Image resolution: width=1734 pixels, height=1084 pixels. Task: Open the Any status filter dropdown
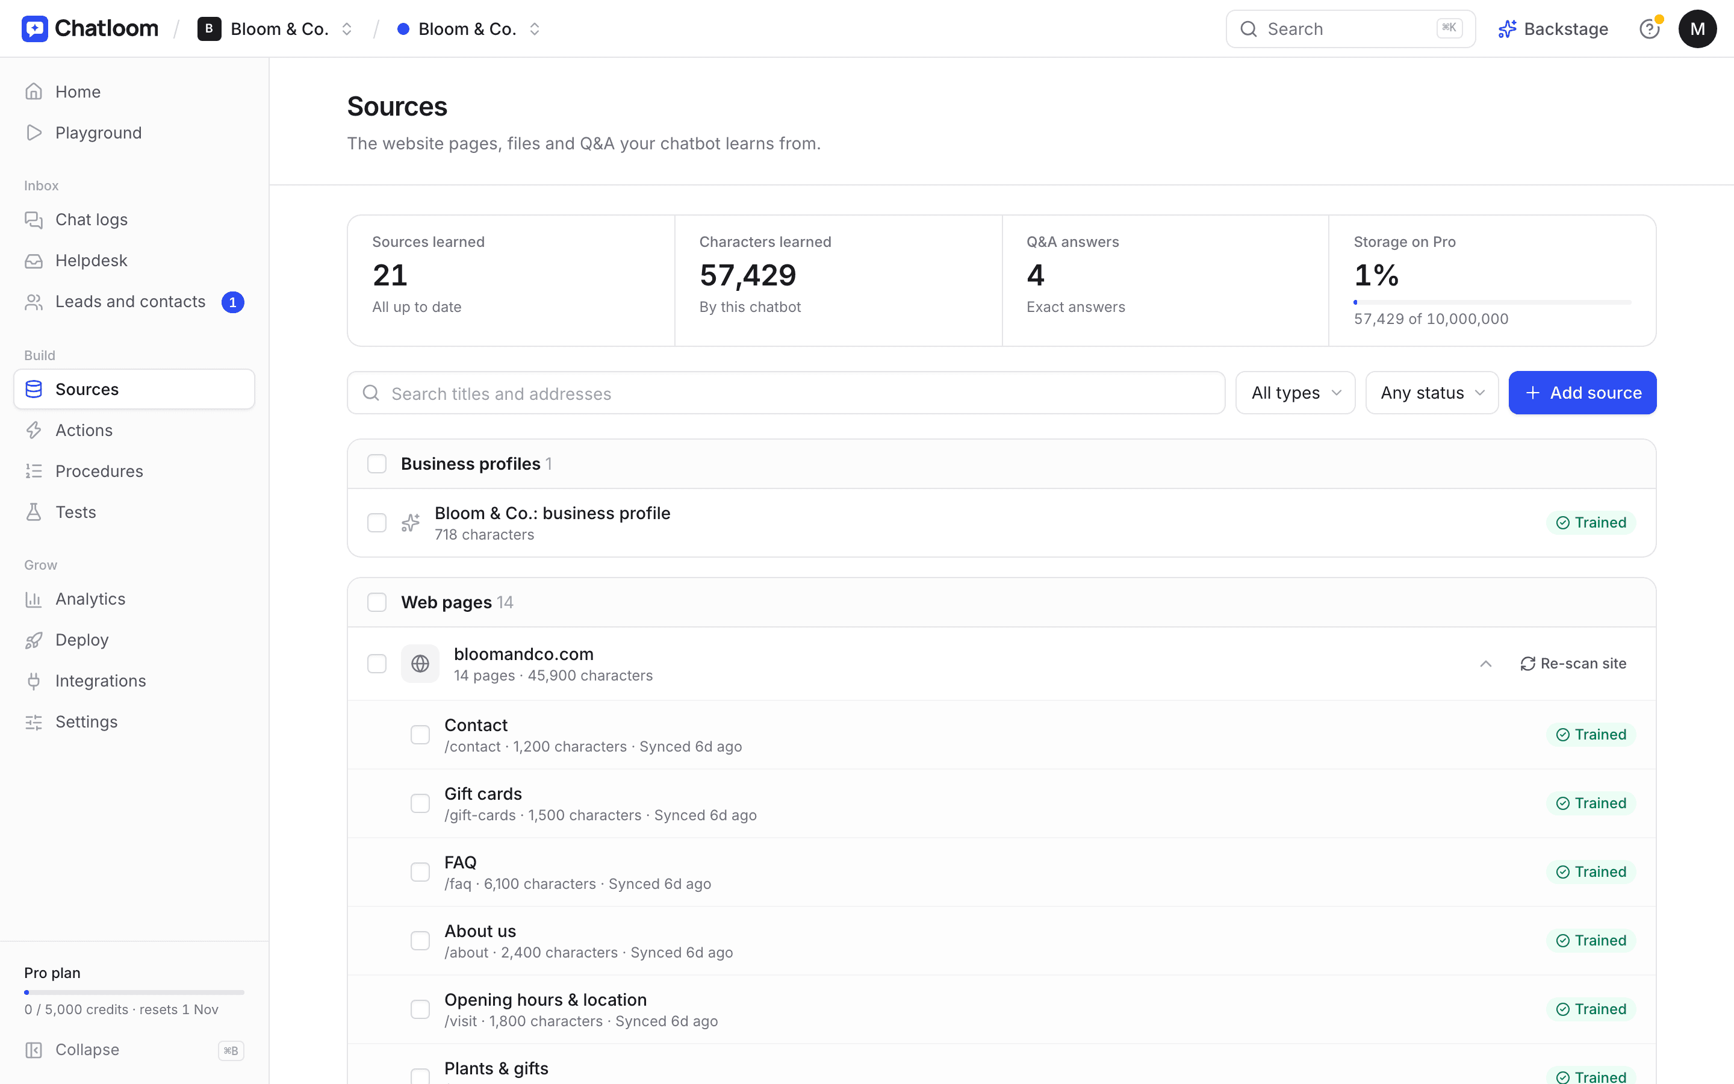[x=1432, y=393]
